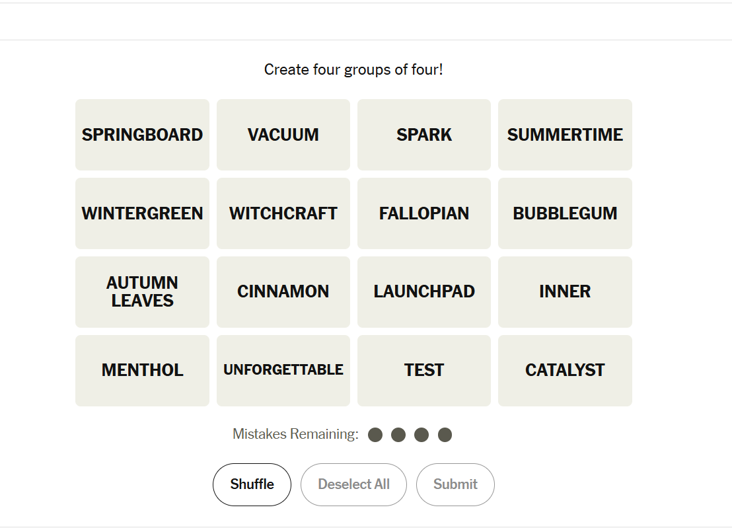
Task: Tap the UNFORGETTABLE tile
Action: point(283,371)
